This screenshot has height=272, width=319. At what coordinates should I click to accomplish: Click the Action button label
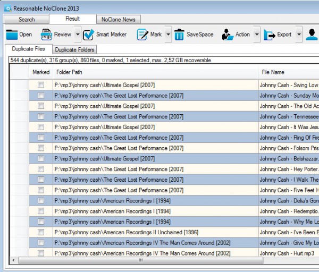tap(243, 35)
